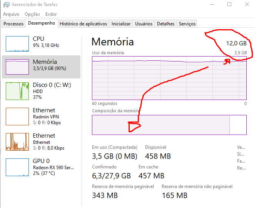
Task: Open the Usuários tab
Action: 144,24
